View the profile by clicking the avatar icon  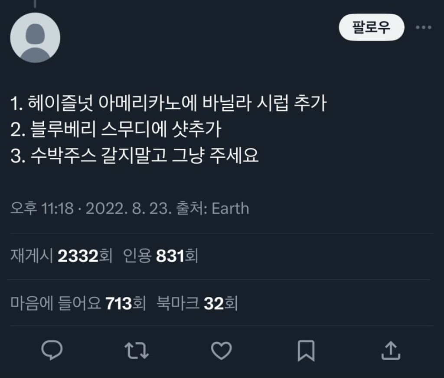click(35, 37)
